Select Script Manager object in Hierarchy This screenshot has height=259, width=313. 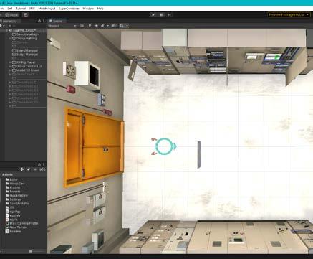27,55
